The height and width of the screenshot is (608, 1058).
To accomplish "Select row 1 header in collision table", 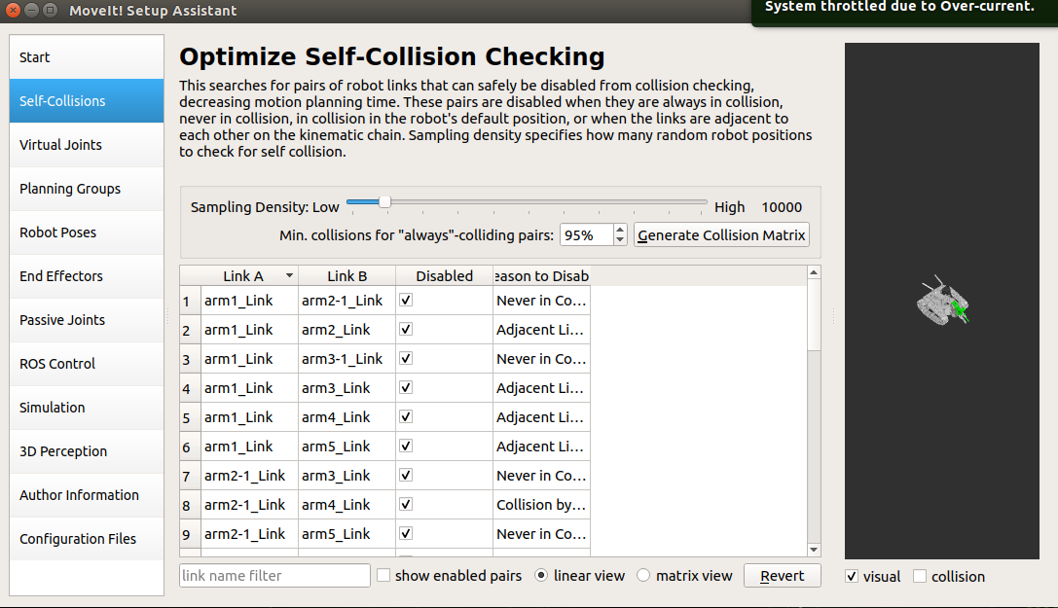I will click(x=190, y=301).
